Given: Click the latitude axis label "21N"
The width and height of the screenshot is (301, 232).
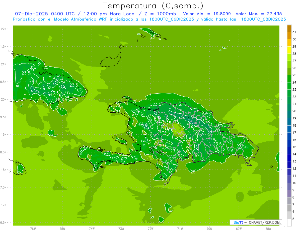Looking at the screenshot, I should [x=4, y=64].
